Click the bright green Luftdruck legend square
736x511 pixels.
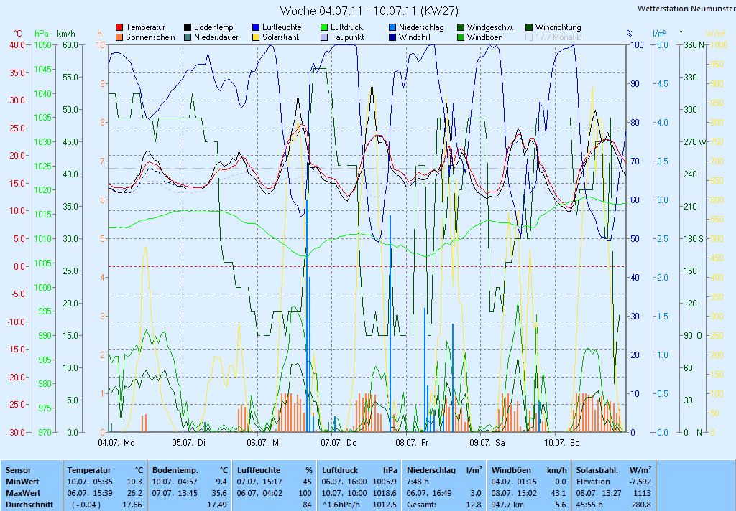[324, 27]
